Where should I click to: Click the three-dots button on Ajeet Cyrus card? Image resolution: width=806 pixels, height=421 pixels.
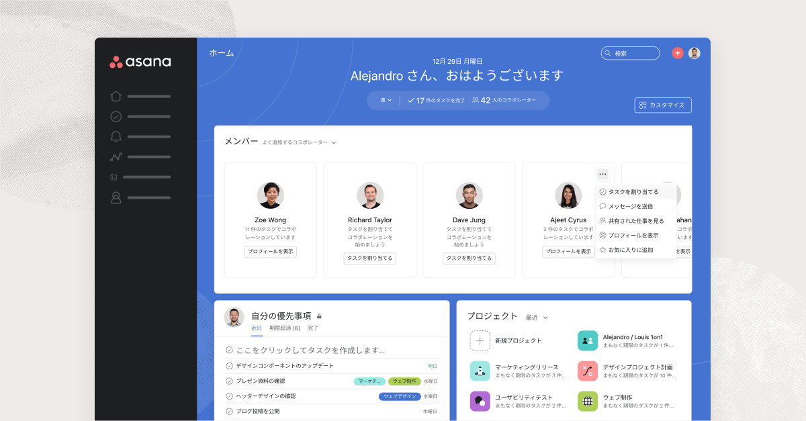point(602,174)
